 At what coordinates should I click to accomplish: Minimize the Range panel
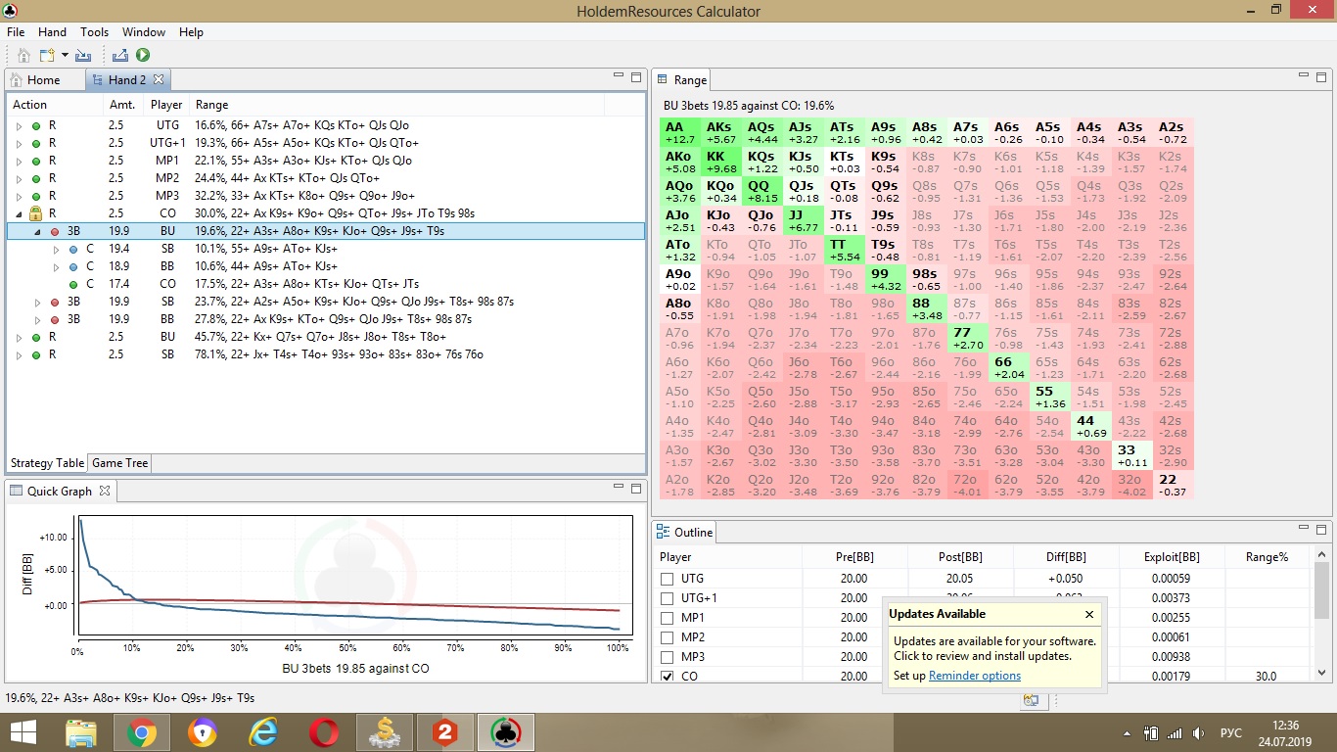1303,75
